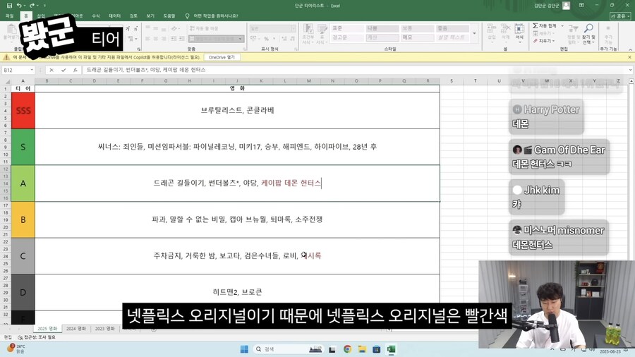The height and width of the screenshot is (357, 635).
Task: Click the Sort and Filter funnel icon
Action: (x=572, y=34)
